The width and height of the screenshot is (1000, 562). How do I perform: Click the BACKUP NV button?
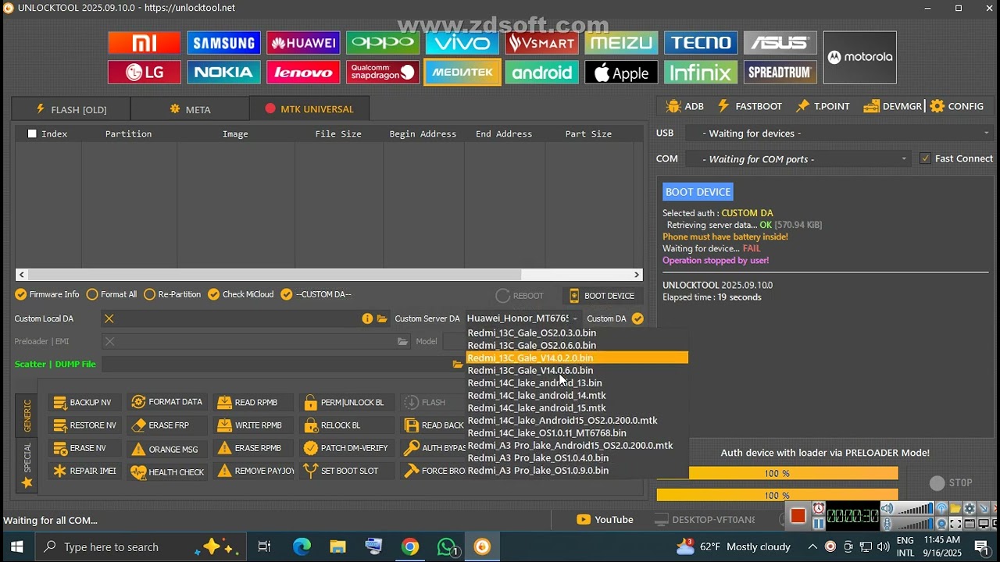coord(83,403)
